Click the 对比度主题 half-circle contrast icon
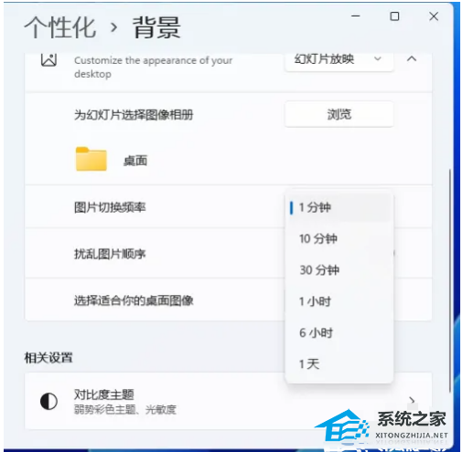Screen dimensions: 462x452 pyautogui.click(x=48, y=401)
